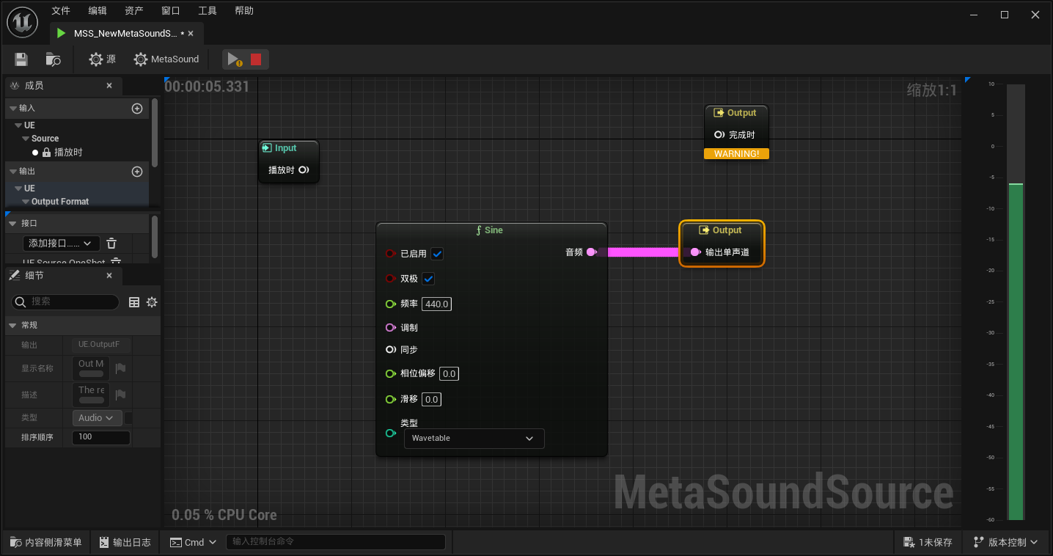The width and height of the screenshot is (1053, 556).
Task: Click the WARNING! label on Output node
Action: click(736, 154)
